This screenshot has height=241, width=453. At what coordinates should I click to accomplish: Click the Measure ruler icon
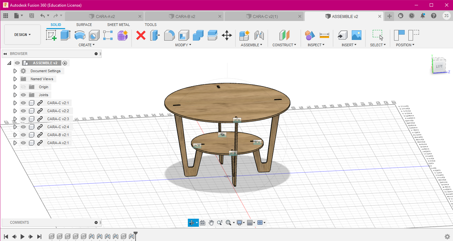(x=324, y=35)
